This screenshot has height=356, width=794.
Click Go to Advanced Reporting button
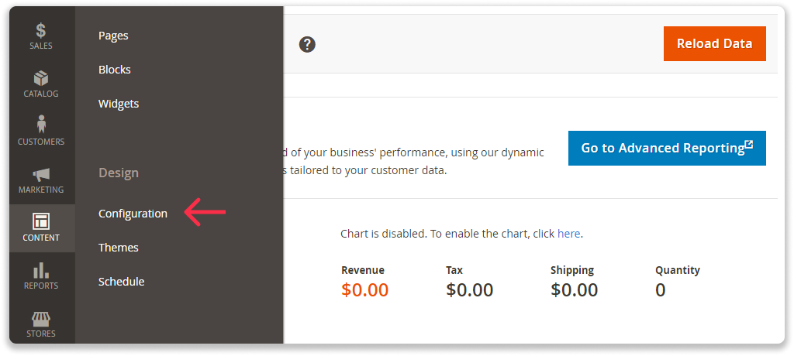tap(667, 148)
